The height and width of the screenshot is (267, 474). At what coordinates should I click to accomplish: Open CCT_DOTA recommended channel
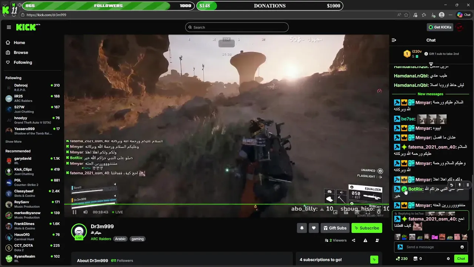click(x=32, y=248)
